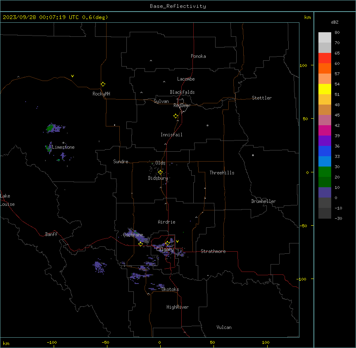356x348 pixels.
Task: Click the yellow diamond marker over Calgary
Action: 167,243
